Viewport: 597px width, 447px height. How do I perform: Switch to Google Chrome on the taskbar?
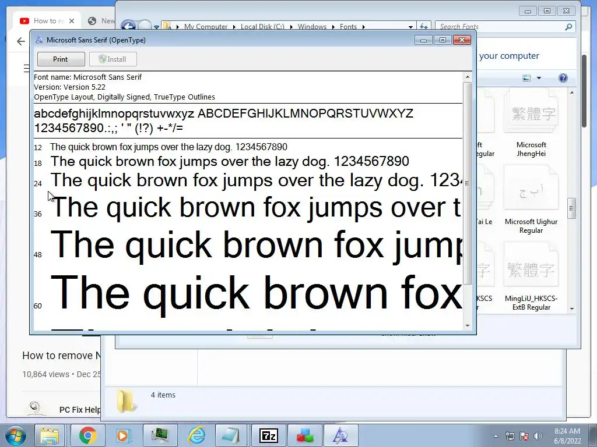[87, 435]
